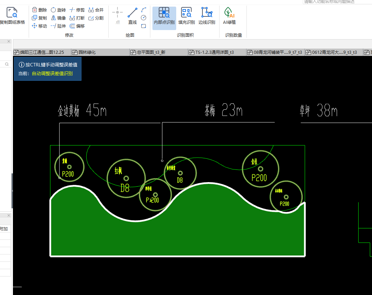Select the arc drawing tool icon

[144, 9]
